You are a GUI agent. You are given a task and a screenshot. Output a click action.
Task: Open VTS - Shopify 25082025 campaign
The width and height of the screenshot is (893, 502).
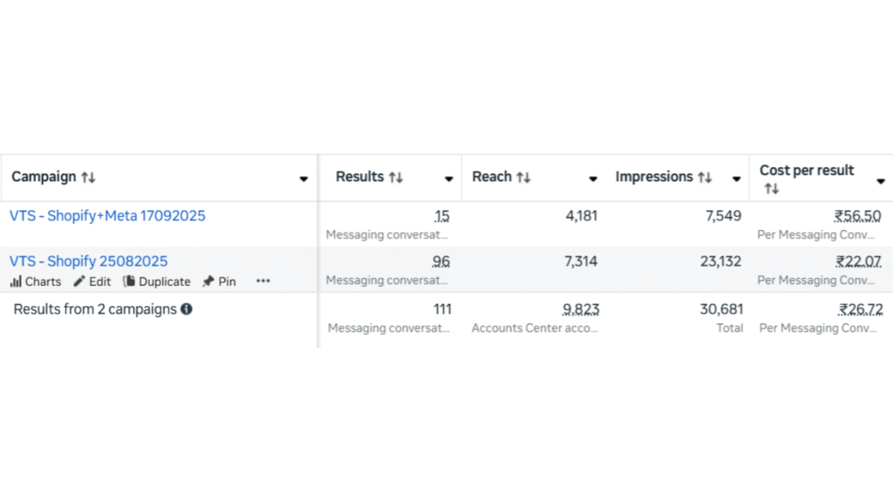pyautogui.click(x=89, y=261)
